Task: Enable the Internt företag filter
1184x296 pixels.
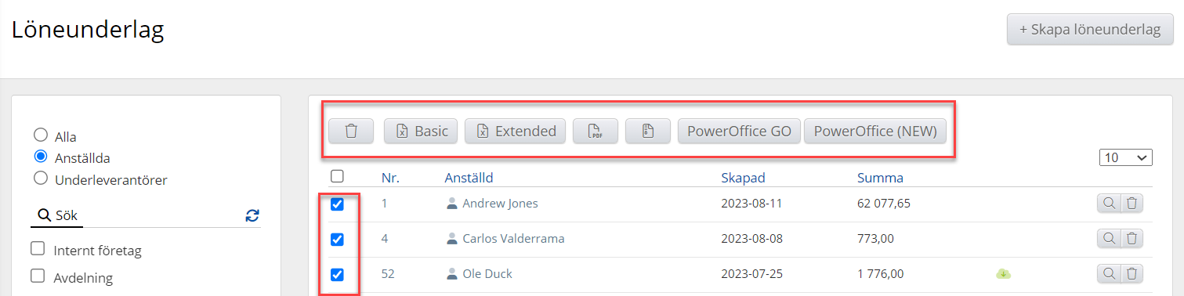Action: tap(37, 249)
